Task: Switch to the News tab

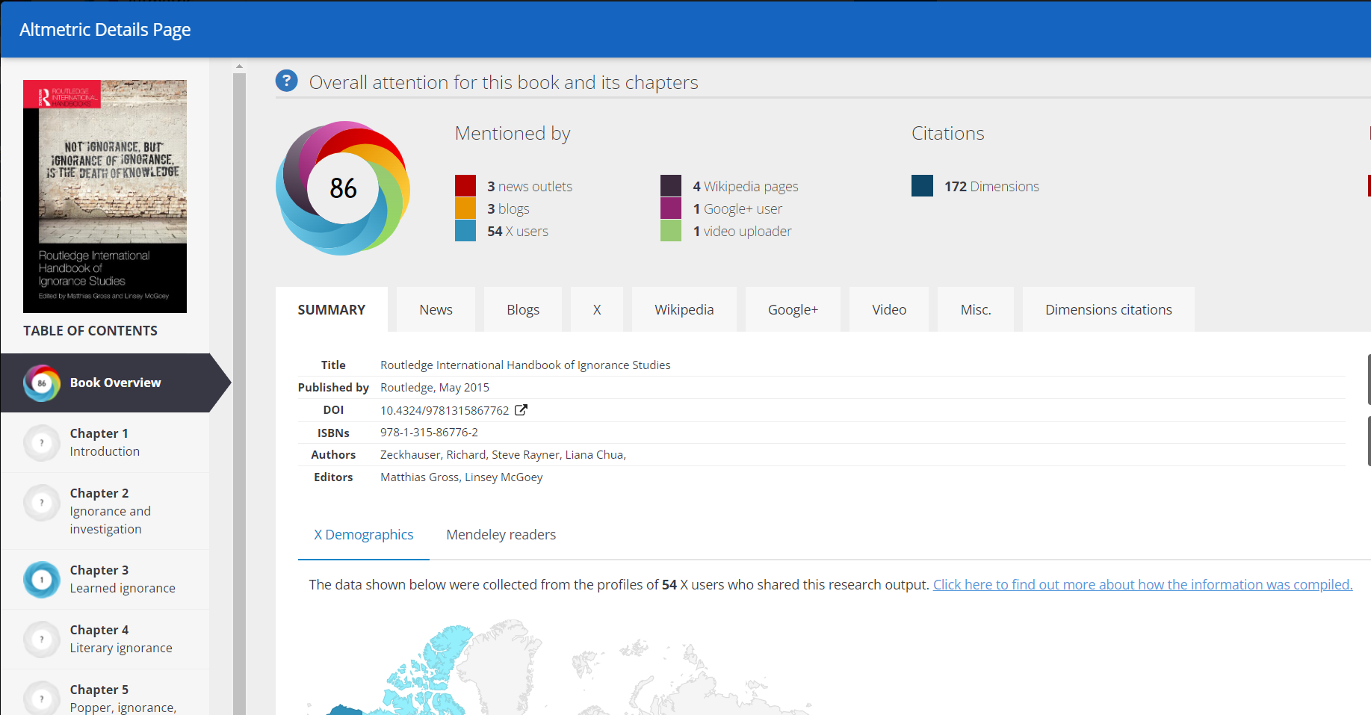Action: (x=436, y=310)
